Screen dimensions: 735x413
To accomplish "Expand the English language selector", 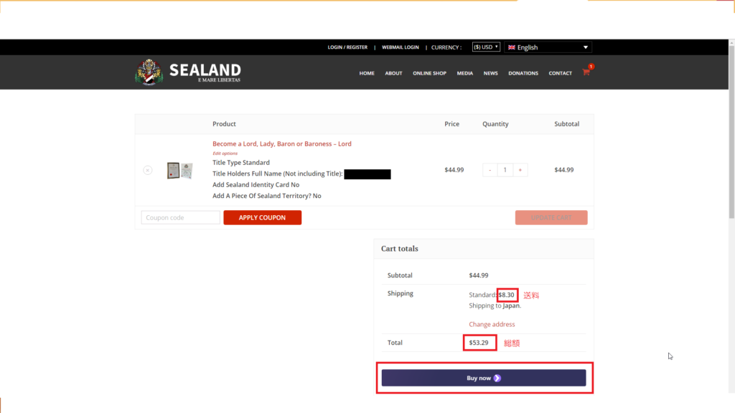I will (548, 47).
